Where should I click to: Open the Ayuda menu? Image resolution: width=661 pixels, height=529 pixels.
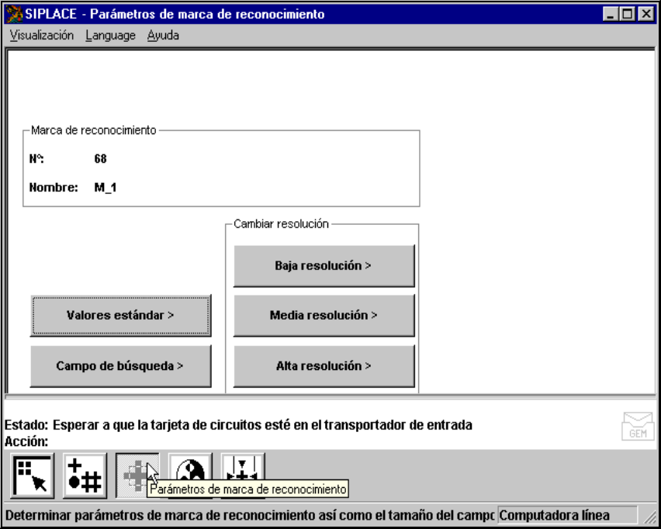tap(163, 36)
